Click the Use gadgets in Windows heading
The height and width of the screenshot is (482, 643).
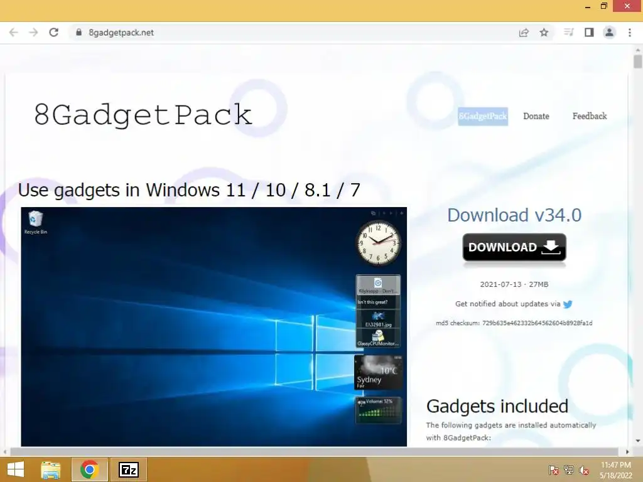(189, 190)
